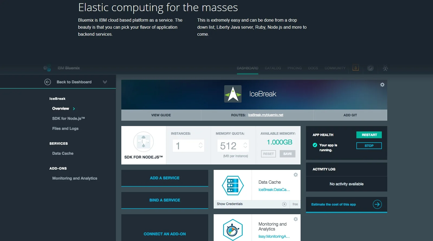Click the IBM Bluemix title text
The width and height of the screenshot is (433, 241).
click(69, 68)
